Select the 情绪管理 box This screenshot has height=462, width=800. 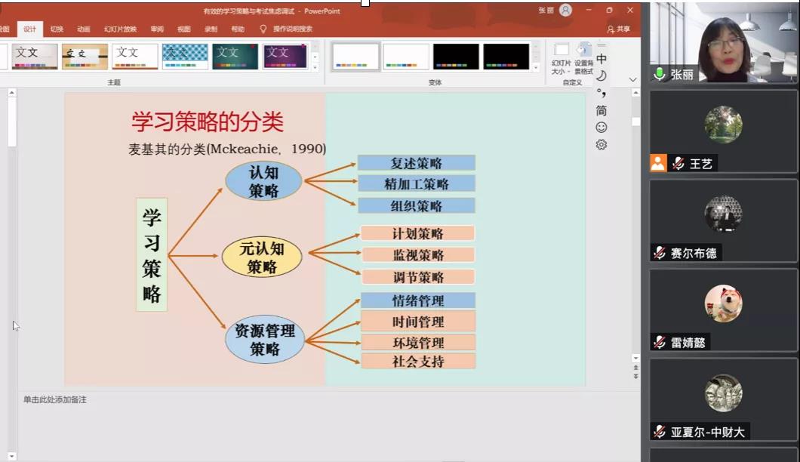pyautogui.click(x=418, y=300)
